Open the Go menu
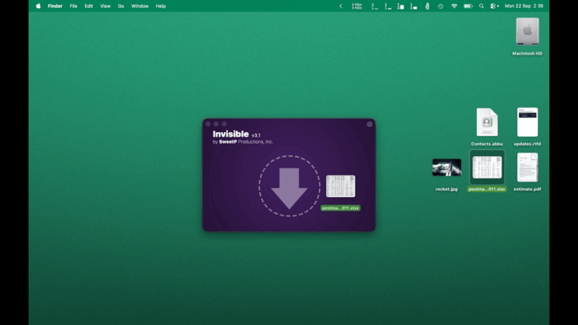Viewport: 578px width, 325px height. click(x=121, y=6)
